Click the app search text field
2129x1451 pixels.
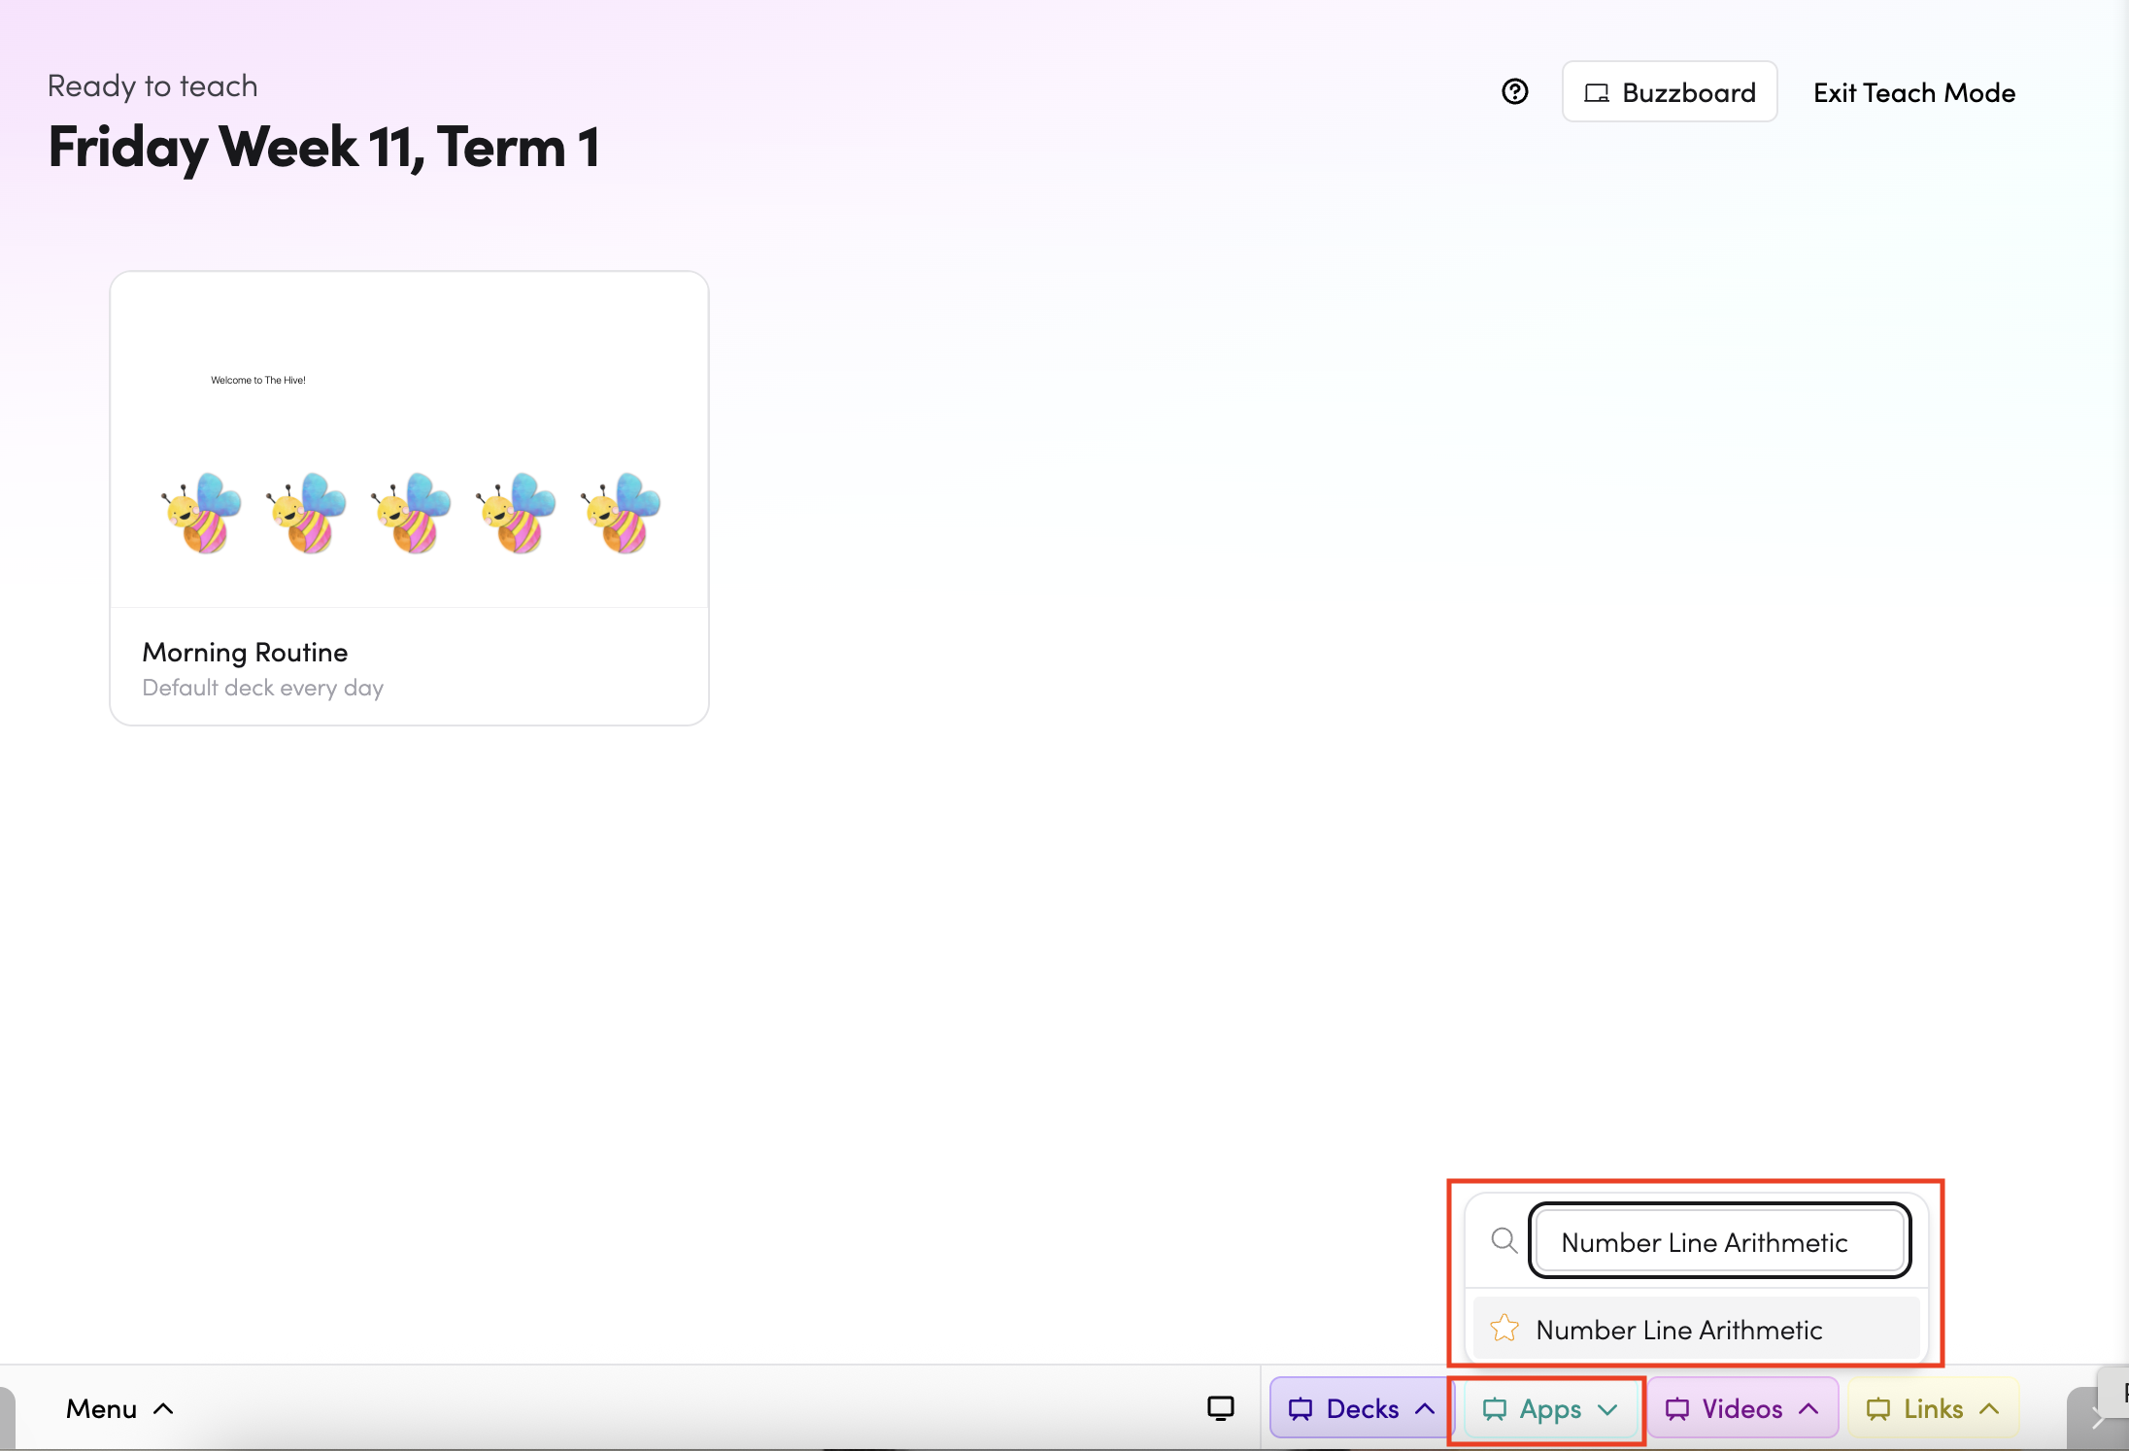tap(1718, 1241)
